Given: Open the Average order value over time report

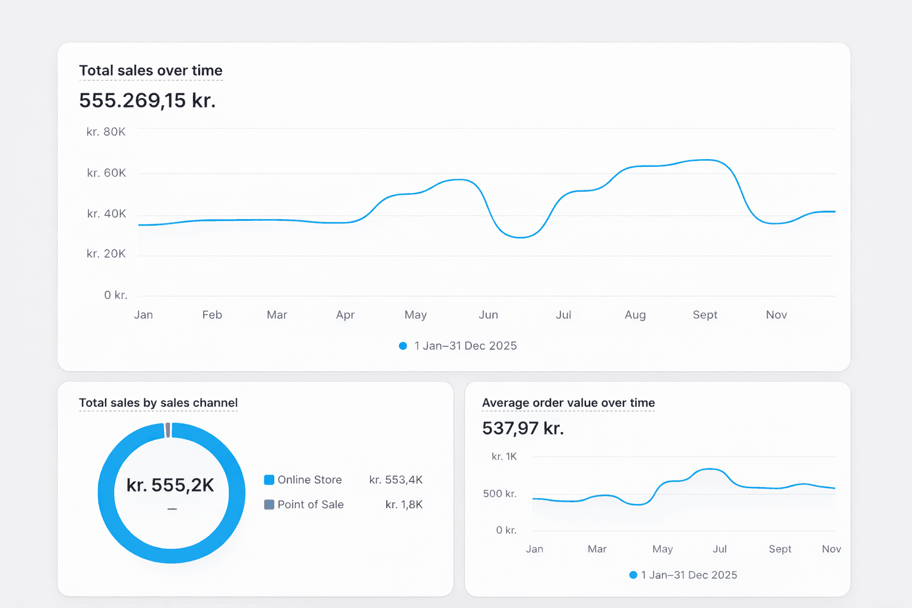Looking at the screenshot, I should 568,403.
